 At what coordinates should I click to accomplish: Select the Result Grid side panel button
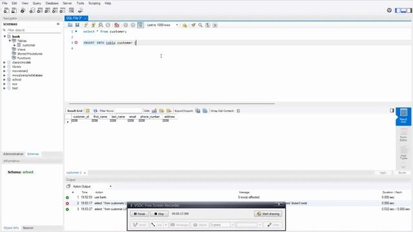403,116
